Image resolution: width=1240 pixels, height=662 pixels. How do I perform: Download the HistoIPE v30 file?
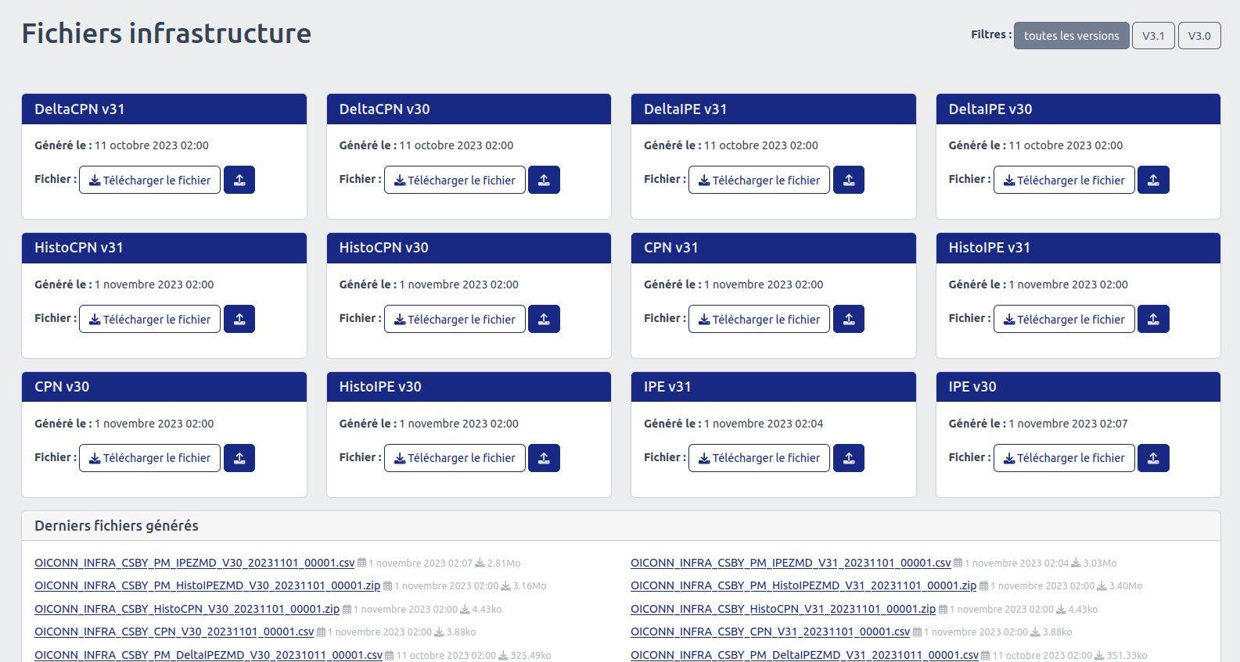pyautogui.click(x=455, y=458)
